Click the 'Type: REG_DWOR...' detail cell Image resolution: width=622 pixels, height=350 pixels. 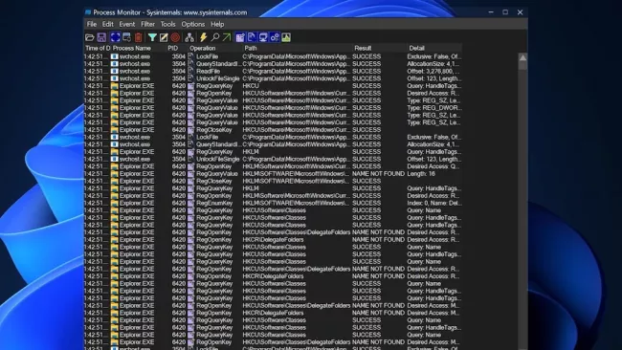pos(433,108)
